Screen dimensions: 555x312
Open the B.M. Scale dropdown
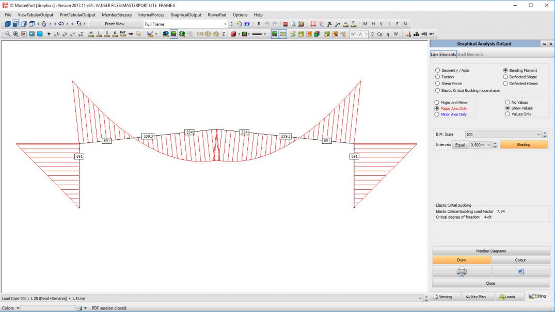pos(539,135)
